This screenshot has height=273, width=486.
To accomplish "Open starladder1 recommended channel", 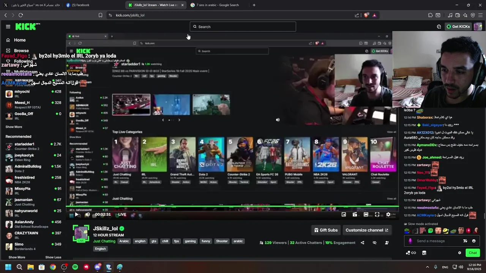I will coord(33,146).
